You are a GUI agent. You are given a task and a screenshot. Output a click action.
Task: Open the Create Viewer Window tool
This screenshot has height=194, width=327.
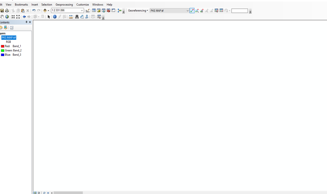click(99, 17)
